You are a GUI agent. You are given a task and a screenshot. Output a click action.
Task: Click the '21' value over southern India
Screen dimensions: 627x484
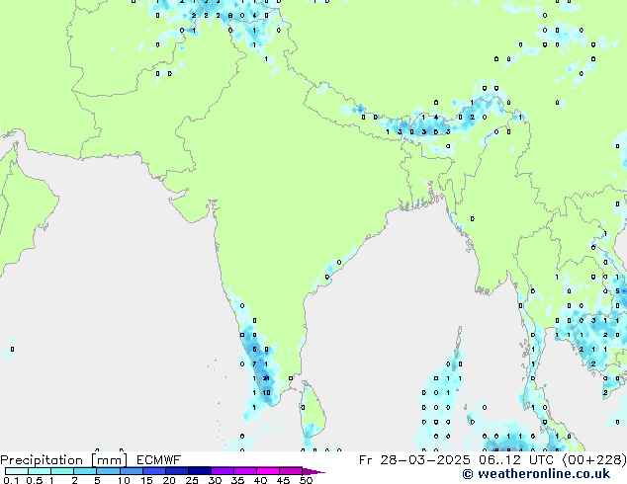tap(266, 378)
